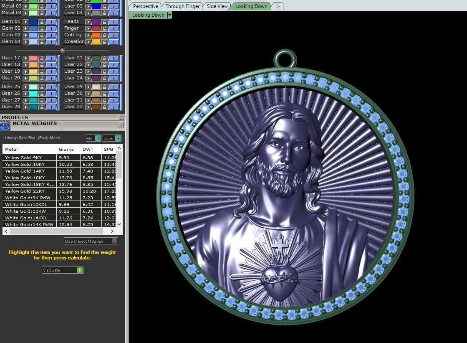Change the Cutting layer orange swatch

(96, 35)
